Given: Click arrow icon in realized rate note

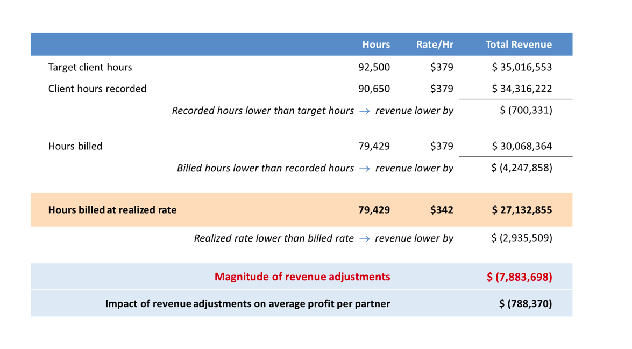Looking at the screenshot, I should coord(365,238).
